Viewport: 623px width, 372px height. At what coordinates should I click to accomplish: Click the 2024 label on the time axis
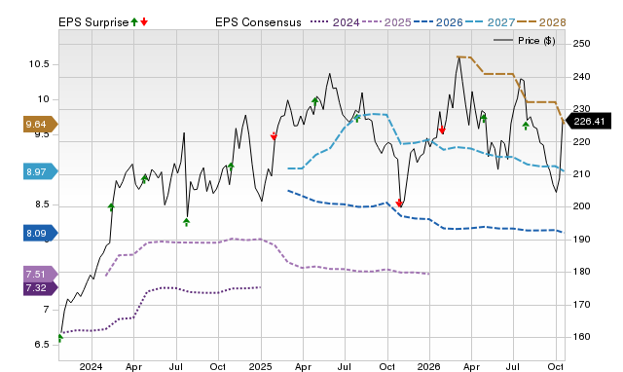(91, 366)
